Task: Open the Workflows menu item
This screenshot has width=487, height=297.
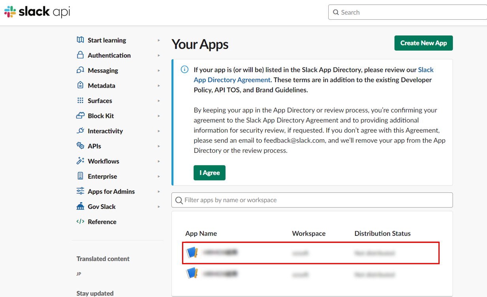Action: coord(103,161)
